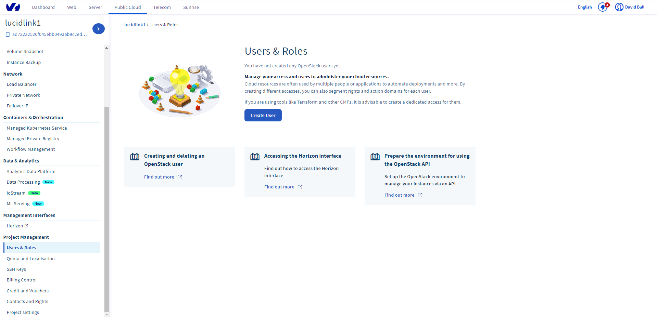Image resolution: width=657 pixels, height=317 pixels.
Task: Click the David Bull user avatar icon
Action: click(619, 7)
